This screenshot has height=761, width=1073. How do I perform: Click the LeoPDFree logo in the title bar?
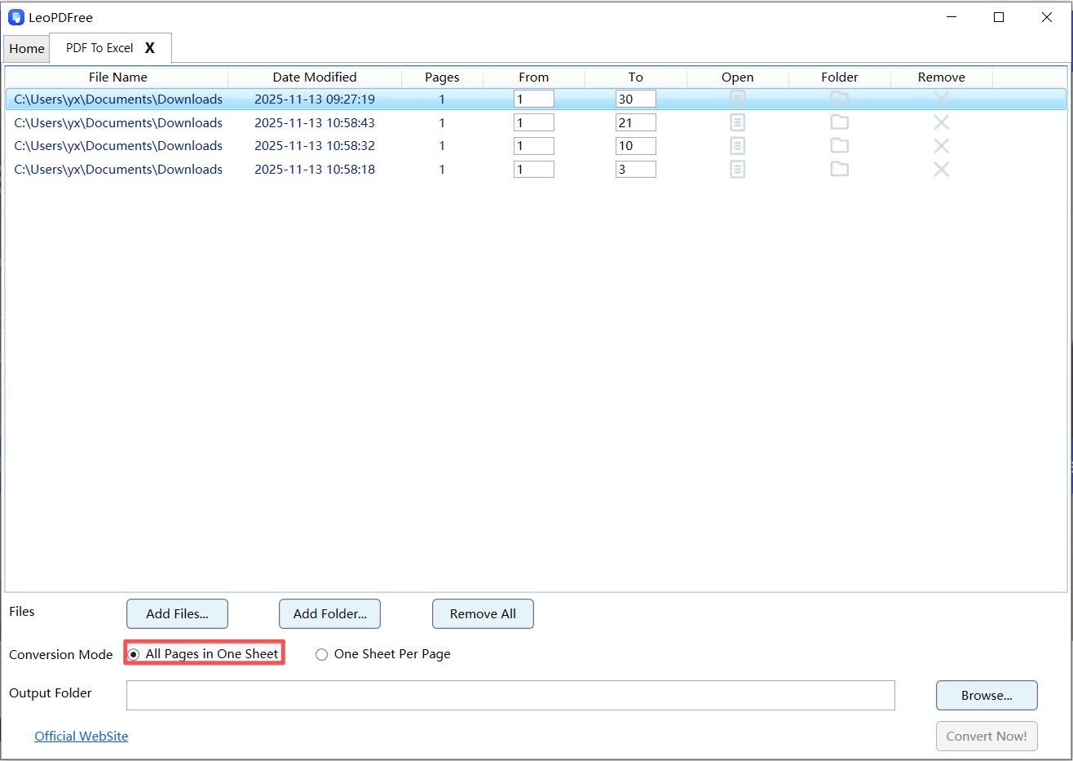click(15, 16)
